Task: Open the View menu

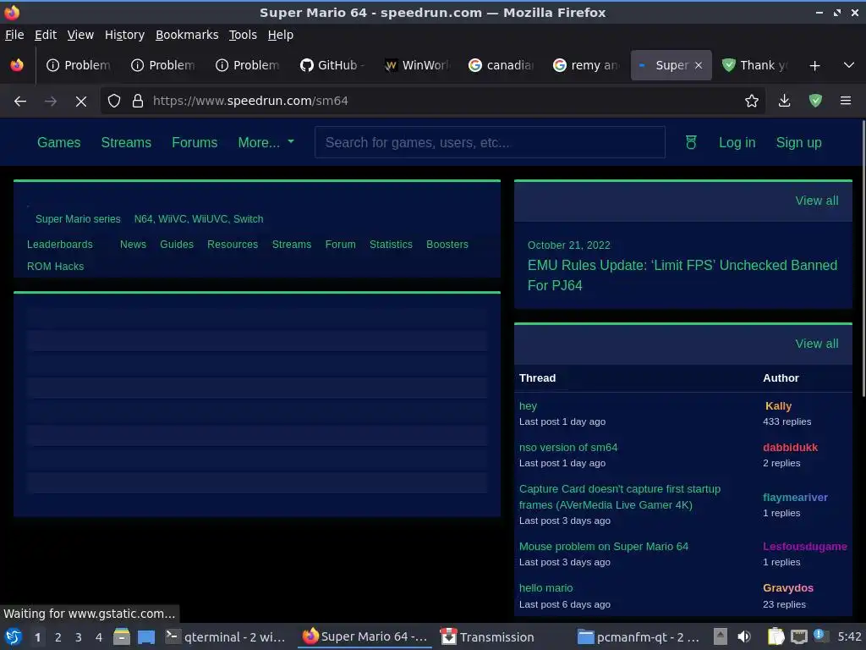Action: coord(80,35)
